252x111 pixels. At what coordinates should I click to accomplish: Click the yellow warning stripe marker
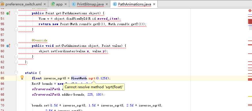click(250, 96)
